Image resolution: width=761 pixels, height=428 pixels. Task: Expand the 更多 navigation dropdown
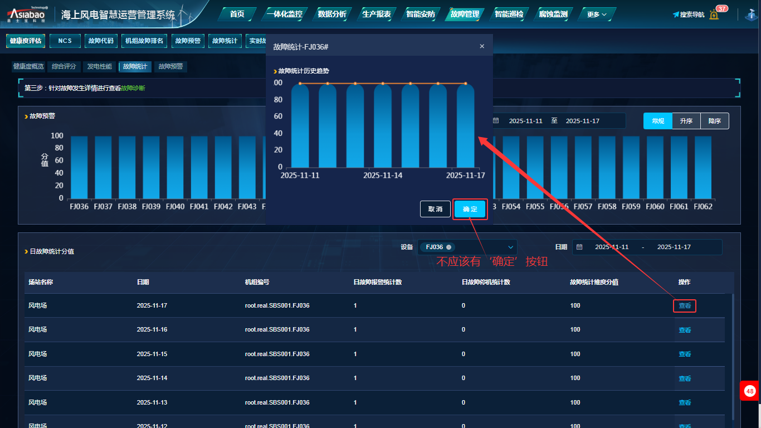tap(597, 14)
